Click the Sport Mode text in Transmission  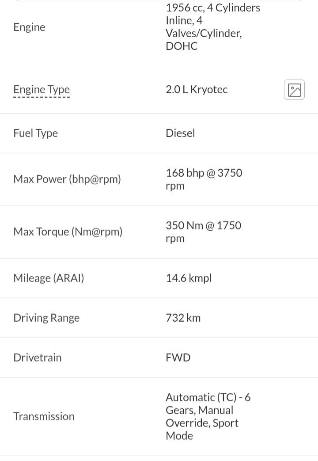202,429
